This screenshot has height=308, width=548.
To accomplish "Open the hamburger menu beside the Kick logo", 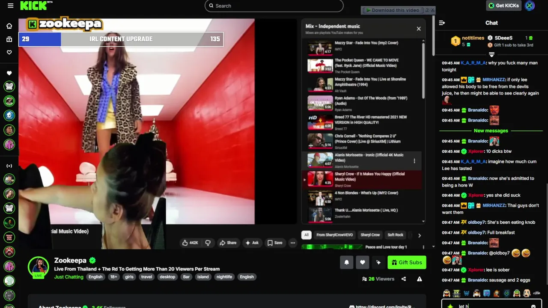I will click(10, 6).
